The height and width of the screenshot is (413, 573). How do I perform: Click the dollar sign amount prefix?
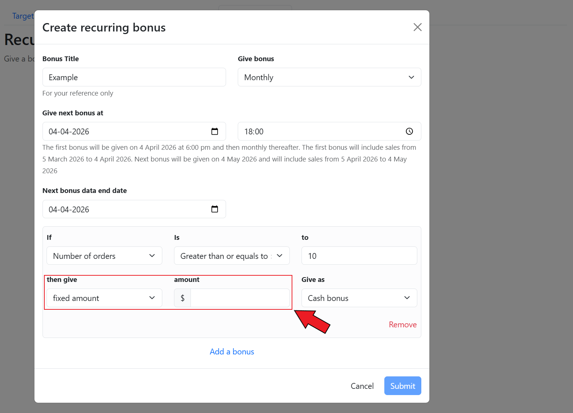pyautogui.click(x=182, y=298)
